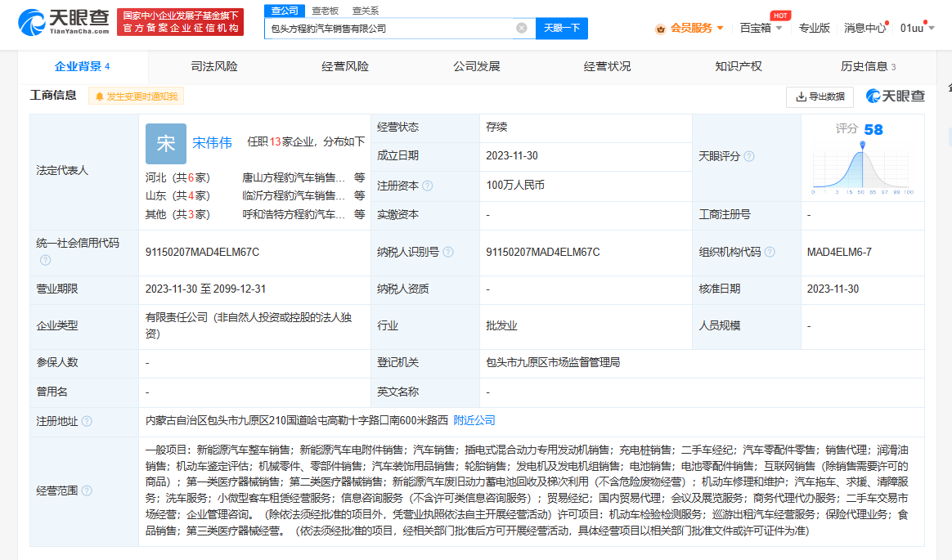Clear the search box with X icon
952x560 pixels.
tap(521, 29)
